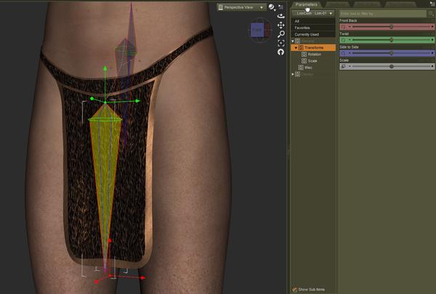Toggle the Show Sub Items checkbox

pyautogui.click(x=294, y=290)
